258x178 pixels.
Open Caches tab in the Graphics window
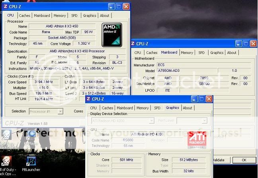pyautogui.click(x=107, y=108)
